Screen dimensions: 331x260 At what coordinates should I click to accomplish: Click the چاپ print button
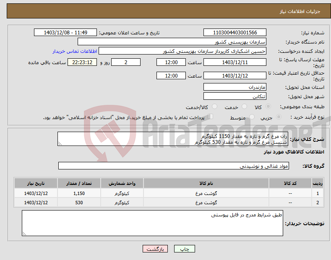tap(185, 249)
